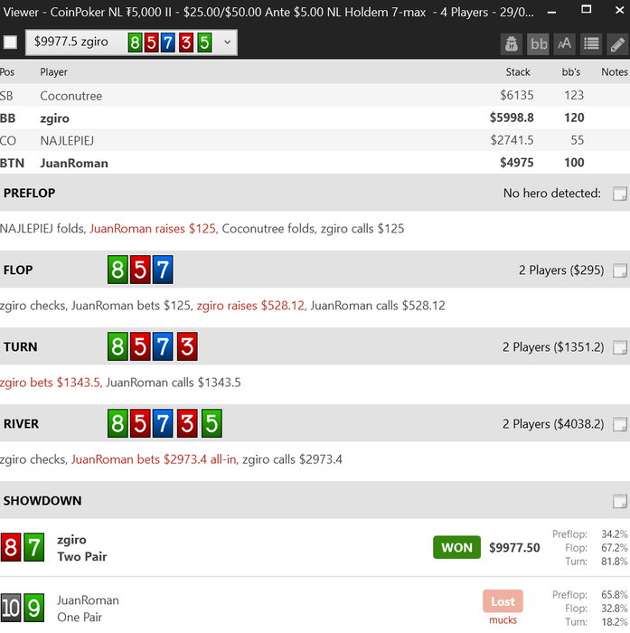Tick the RIVER section checkbox

pos(619,424)
